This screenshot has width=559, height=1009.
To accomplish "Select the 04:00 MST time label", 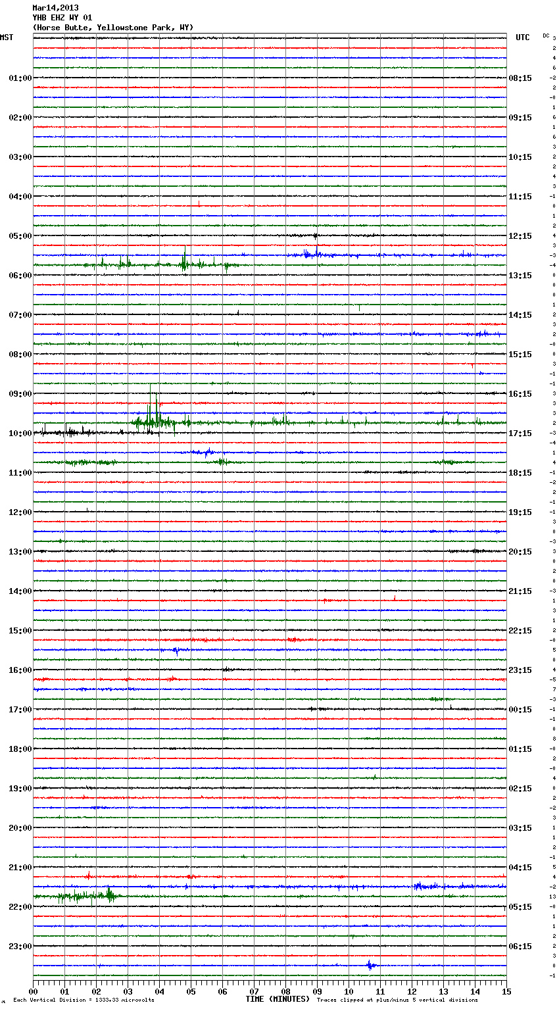I will tap(20, 197).
